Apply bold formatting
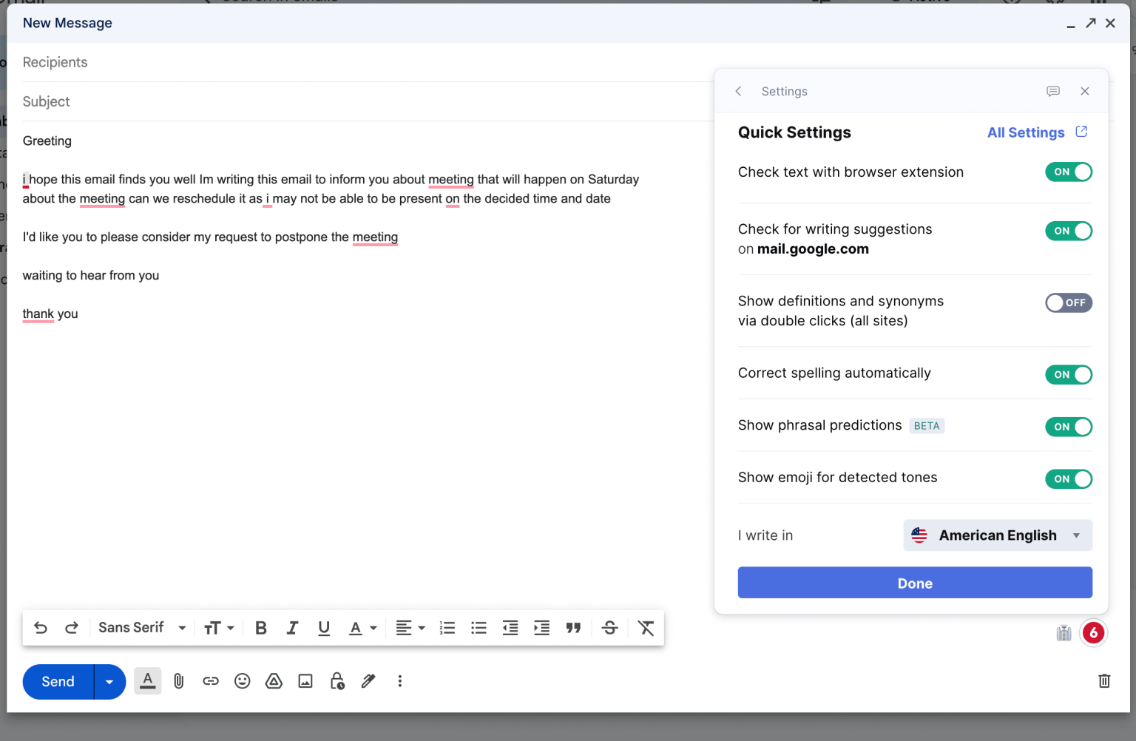Image resolution: width=1136 pixels, height=741 pixels. tap(260, 627)
